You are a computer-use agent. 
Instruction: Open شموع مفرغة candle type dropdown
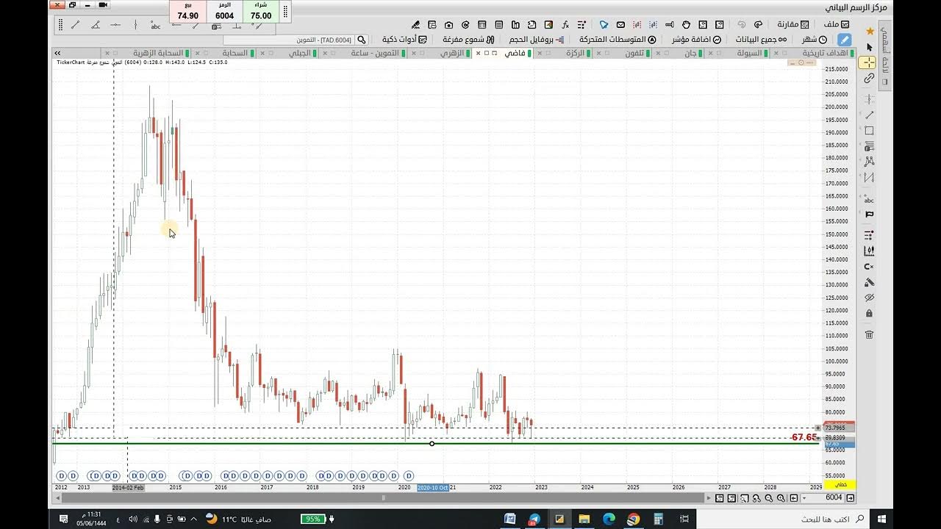(x=468, y=40)
